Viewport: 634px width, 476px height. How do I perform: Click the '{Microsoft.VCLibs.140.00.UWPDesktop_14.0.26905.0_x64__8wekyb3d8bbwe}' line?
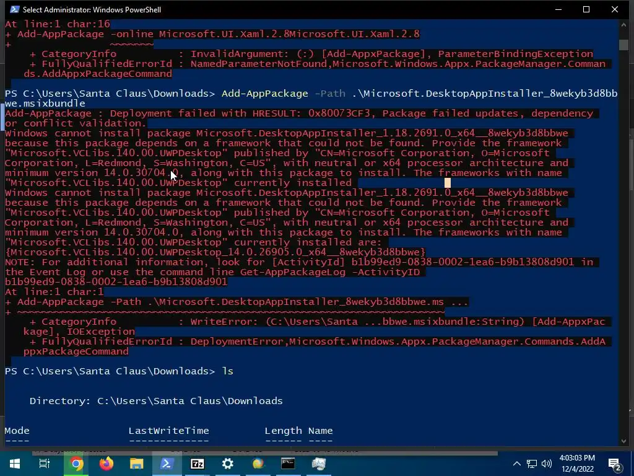click(x=215, y=252)
